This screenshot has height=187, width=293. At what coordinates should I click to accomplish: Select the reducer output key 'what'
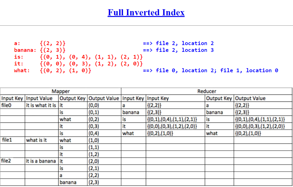(x=212, y=133)
